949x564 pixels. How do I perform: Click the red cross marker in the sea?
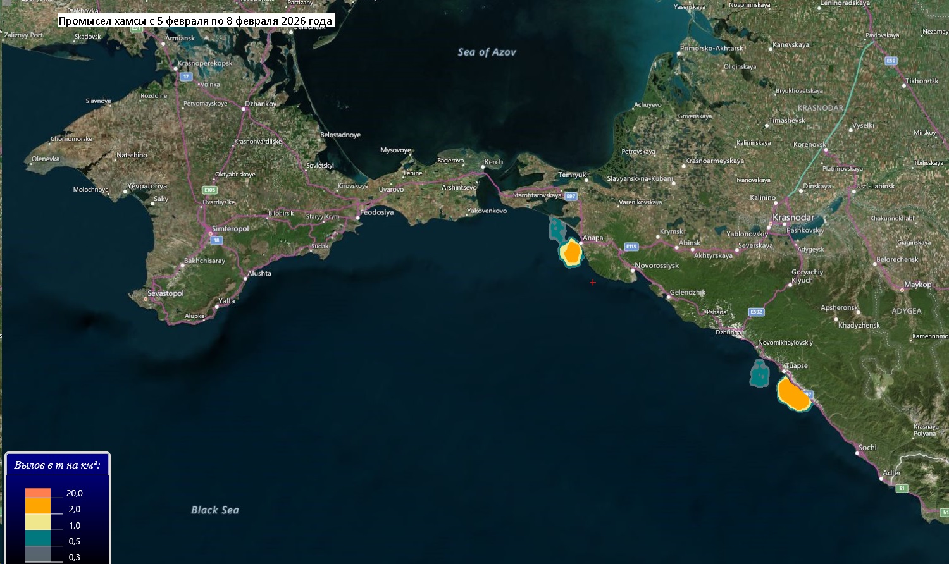pos(593,283)
